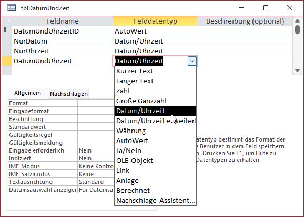Image resolution: width=304 pixels, height=217 pixels.
Task: Choose Berechnet data type
Action: [155, 191]
